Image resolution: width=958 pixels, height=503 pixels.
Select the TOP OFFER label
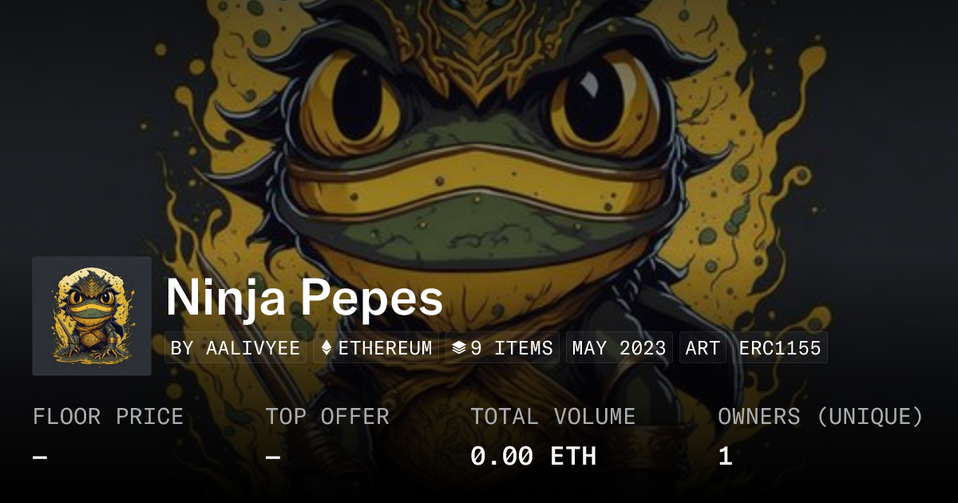[x=327, y=417]
